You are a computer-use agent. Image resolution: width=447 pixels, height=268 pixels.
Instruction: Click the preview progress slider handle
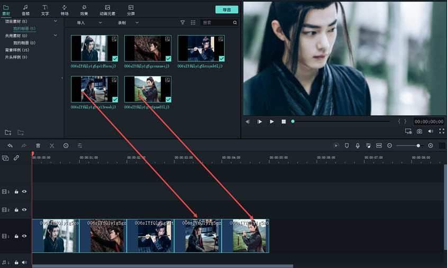pos(293,122)
